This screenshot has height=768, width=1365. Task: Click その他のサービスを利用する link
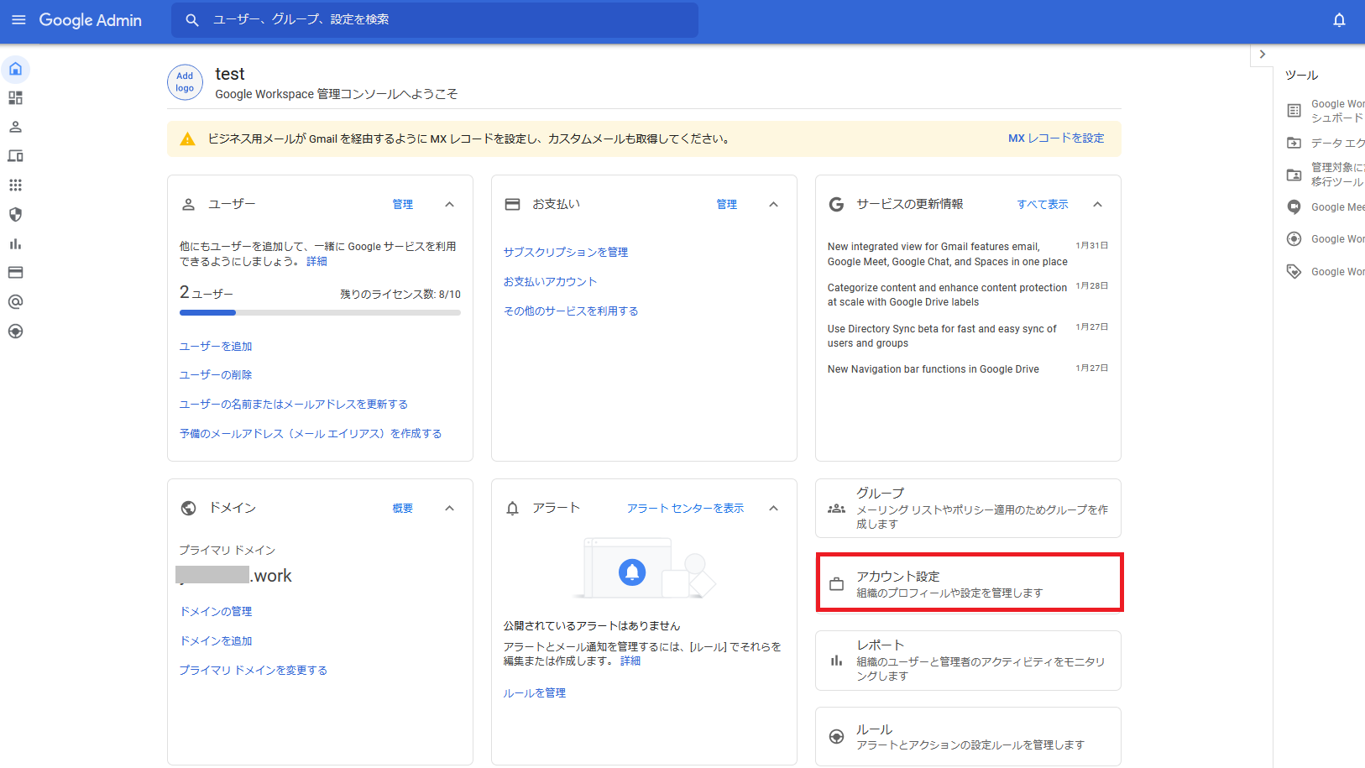571,311
